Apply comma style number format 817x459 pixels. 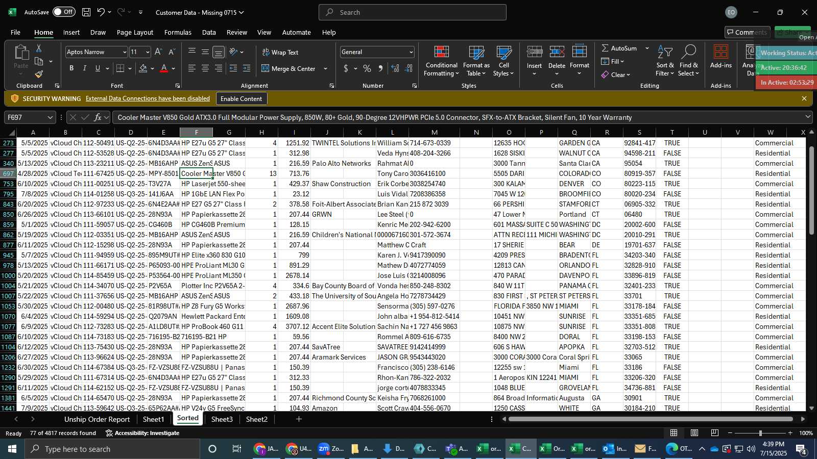[380, 68]
